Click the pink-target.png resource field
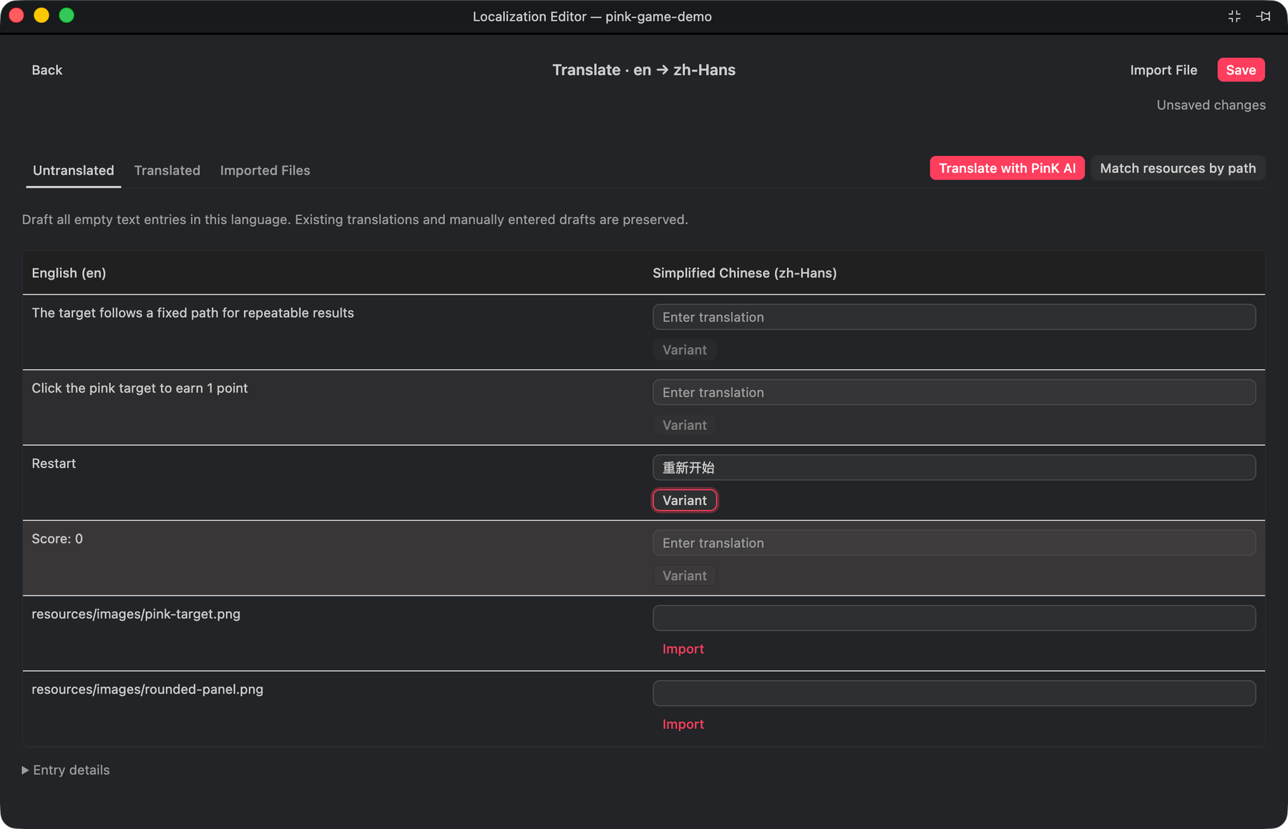This screenshot has width=1288, height=829. coord(954,618)
